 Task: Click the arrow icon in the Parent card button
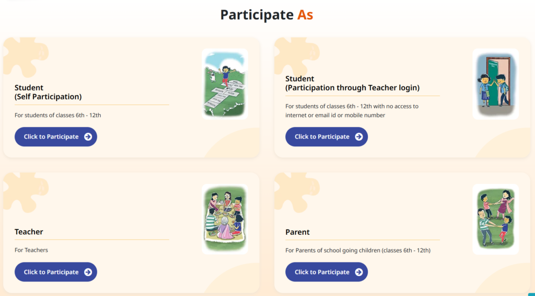tap(358, 272)
